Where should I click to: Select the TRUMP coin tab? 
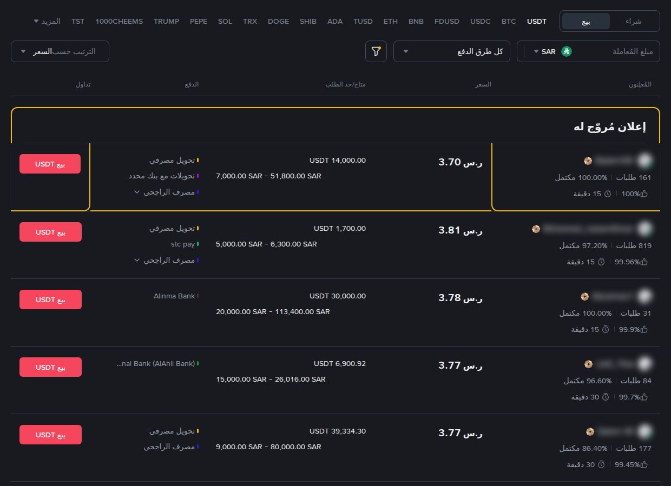[x=167, y=22]
